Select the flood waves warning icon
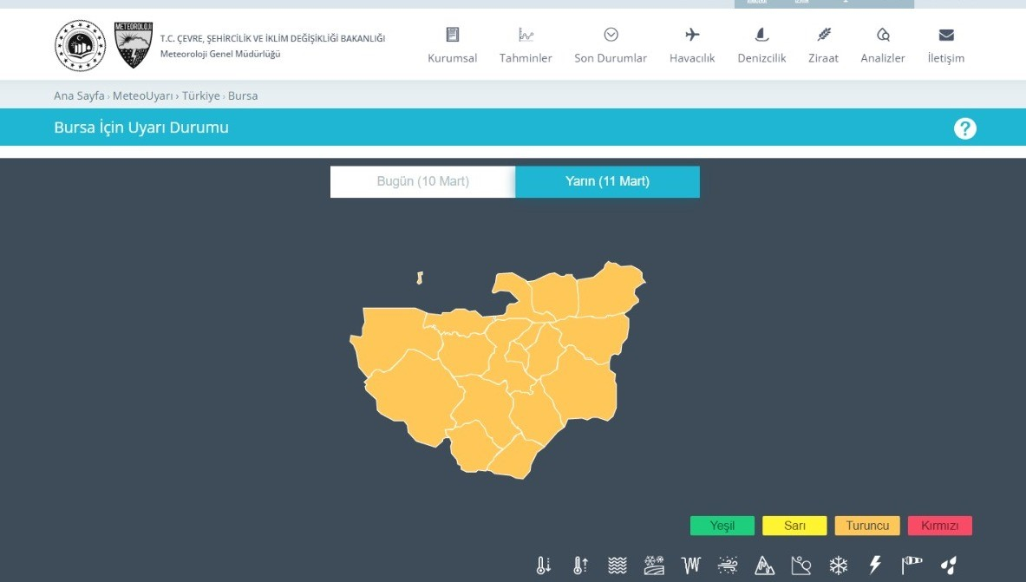The image size is (1026, 582). [x=617, y=566]
